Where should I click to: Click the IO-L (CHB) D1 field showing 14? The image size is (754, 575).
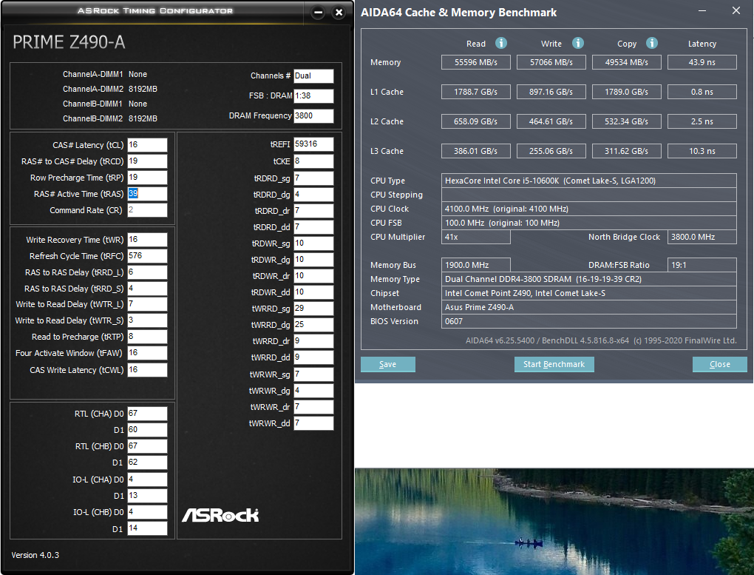pyautogui.click(x=147, y=528)
